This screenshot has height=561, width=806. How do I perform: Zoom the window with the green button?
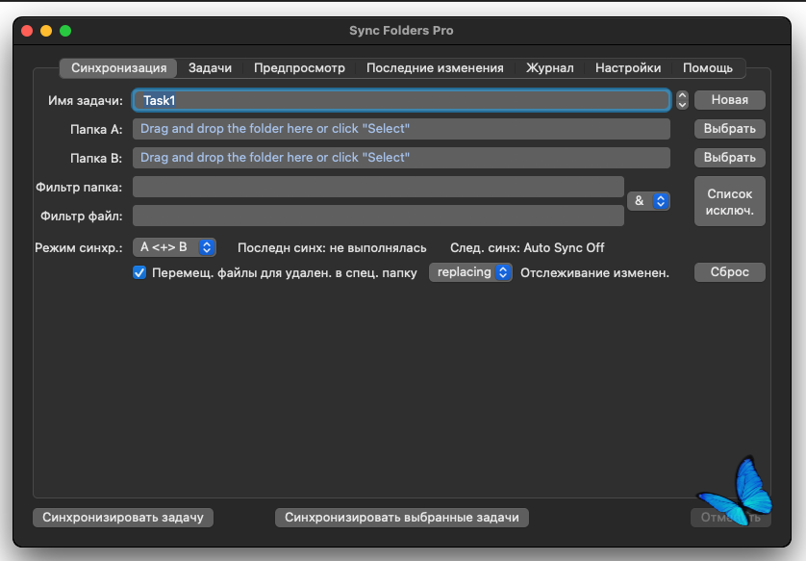[65, 31]
